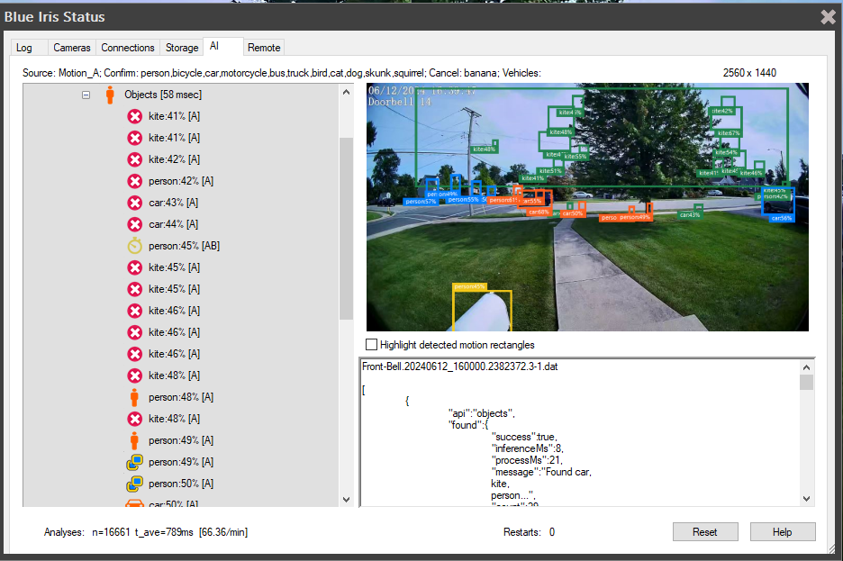Click the 2560 x 1440 resolution label

(749, 73)
